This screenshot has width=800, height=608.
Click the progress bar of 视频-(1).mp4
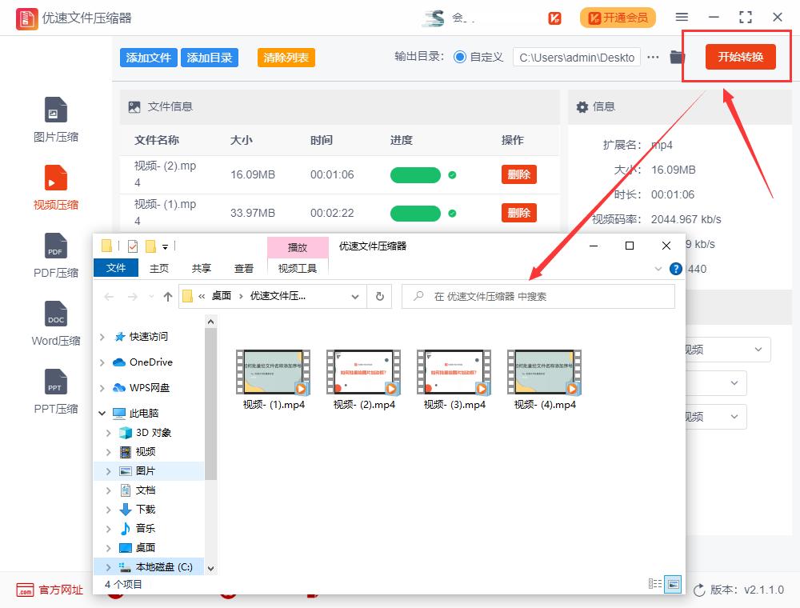(415, 212)
